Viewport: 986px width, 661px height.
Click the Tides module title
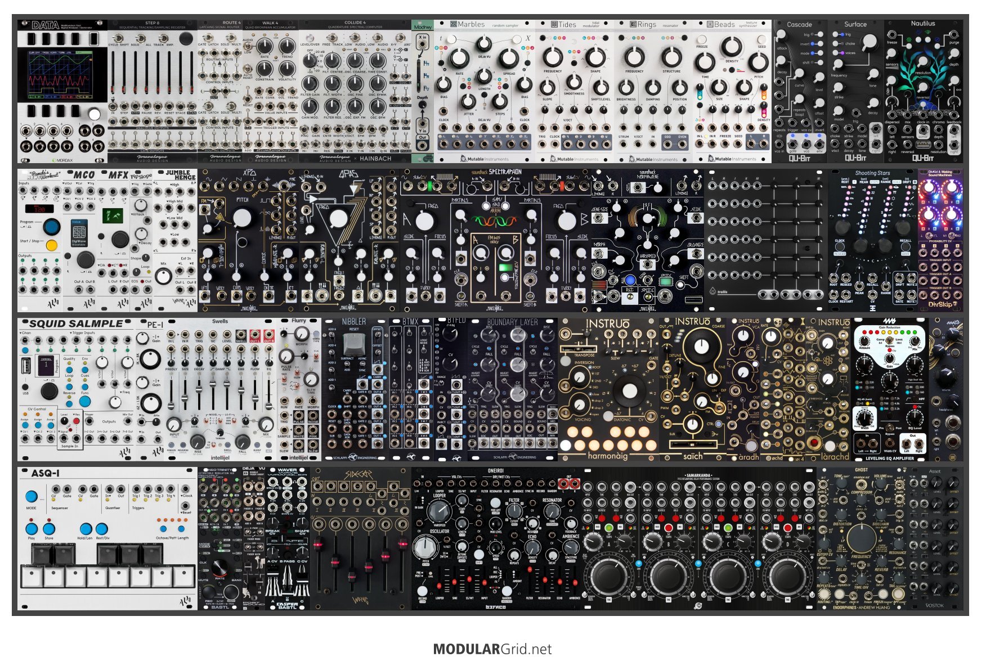point(567,25)
